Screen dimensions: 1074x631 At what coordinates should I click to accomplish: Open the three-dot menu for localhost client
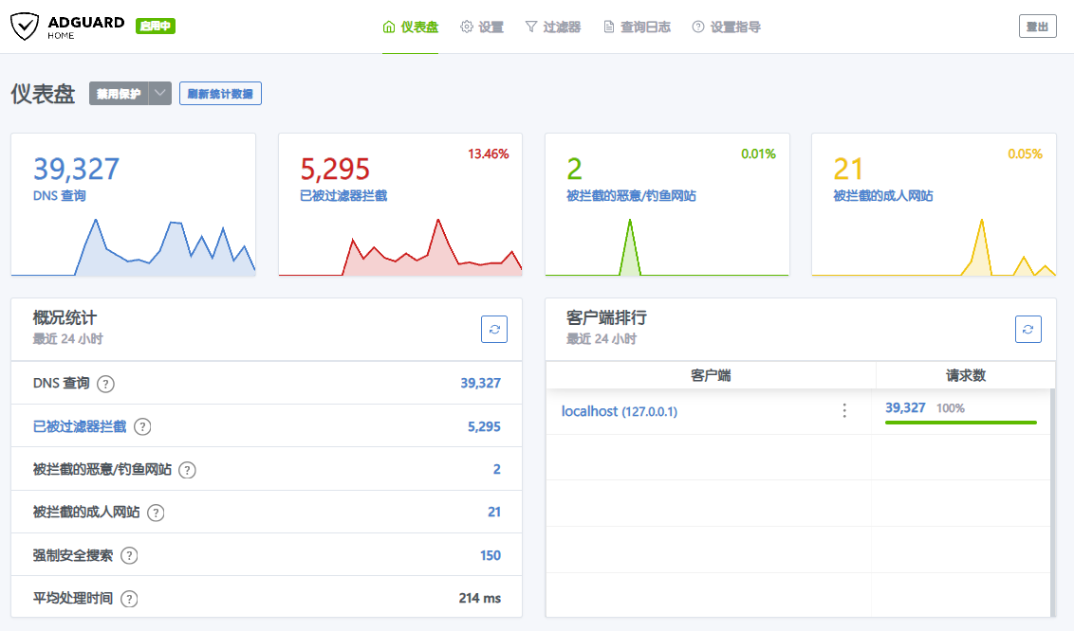tap(844, 410)
